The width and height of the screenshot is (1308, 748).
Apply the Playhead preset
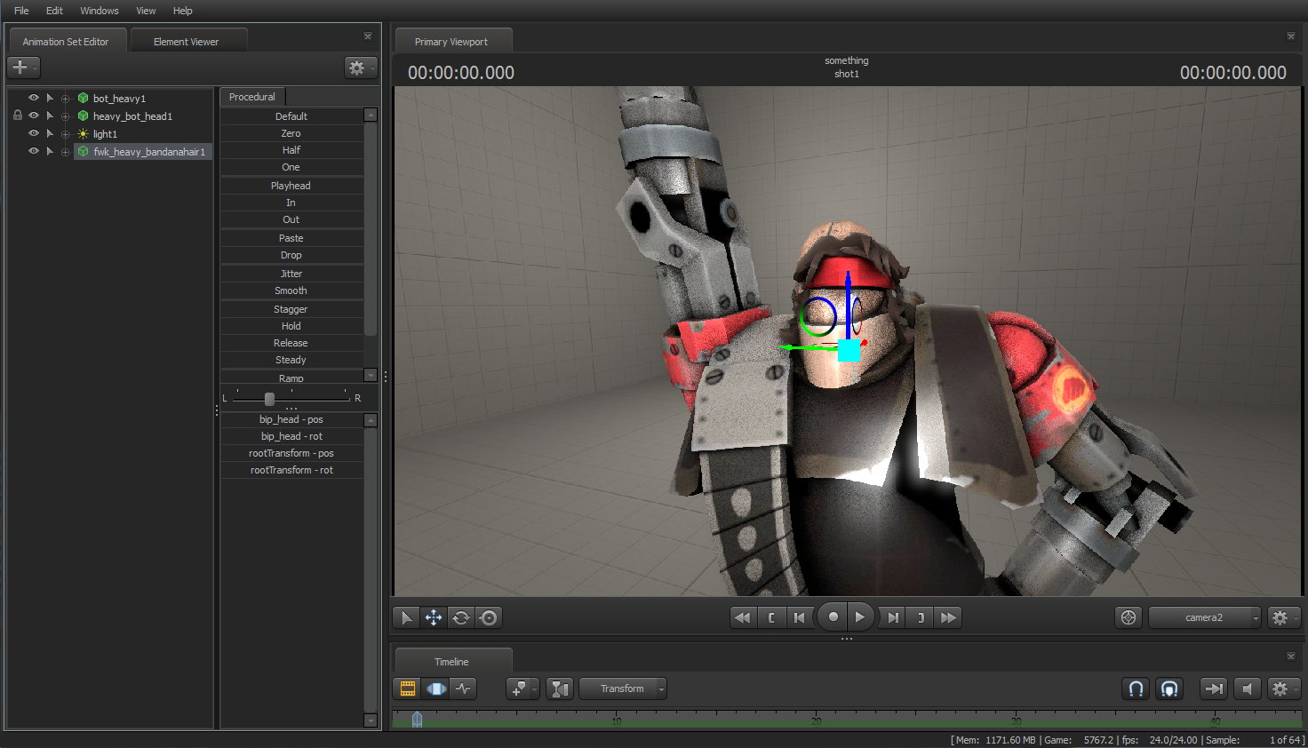[x=291, y=186]
